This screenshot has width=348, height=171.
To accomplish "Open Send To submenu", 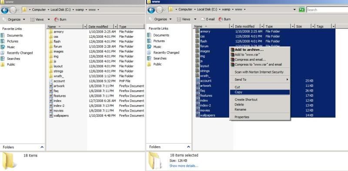I will coord(260,79).
